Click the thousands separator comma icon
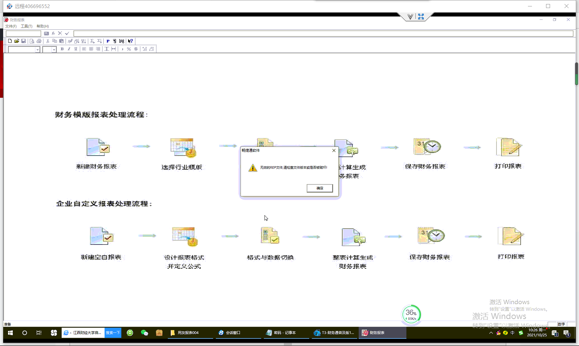Viewport: 579px width, 346px height. tap(122, 49)
